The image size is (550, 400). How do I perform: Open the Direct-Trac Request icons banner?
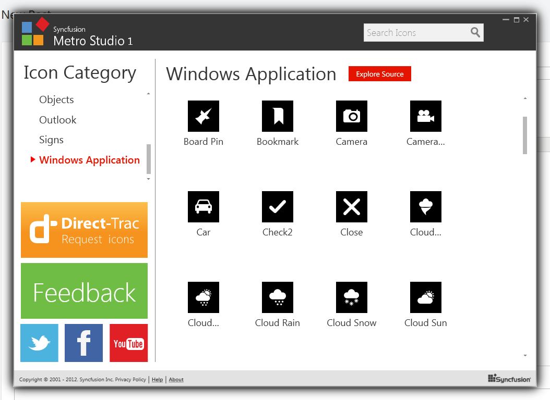84,230
